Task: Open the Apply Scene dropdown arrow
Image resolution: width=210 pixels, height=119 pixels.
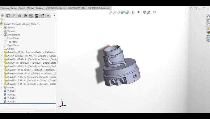Action: [x=151, y=12]
